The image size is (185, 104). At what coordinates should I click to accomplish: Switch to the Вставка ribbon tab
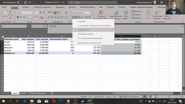[x=26, y=7]
